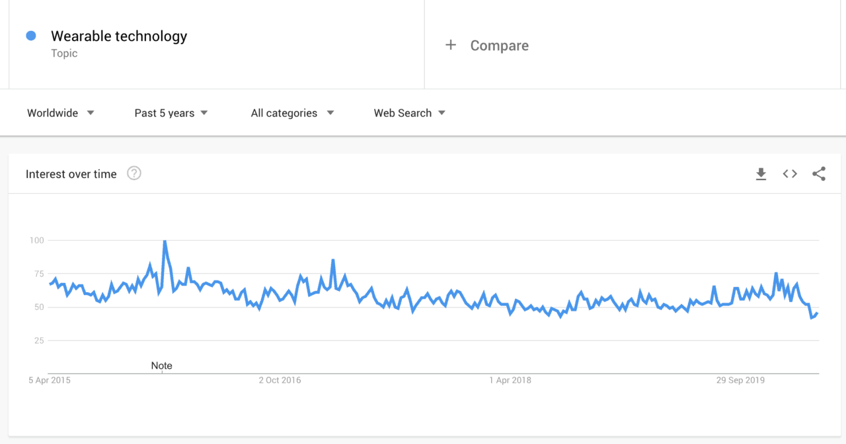Click the 5 Apr 2015 axis label

50,380
